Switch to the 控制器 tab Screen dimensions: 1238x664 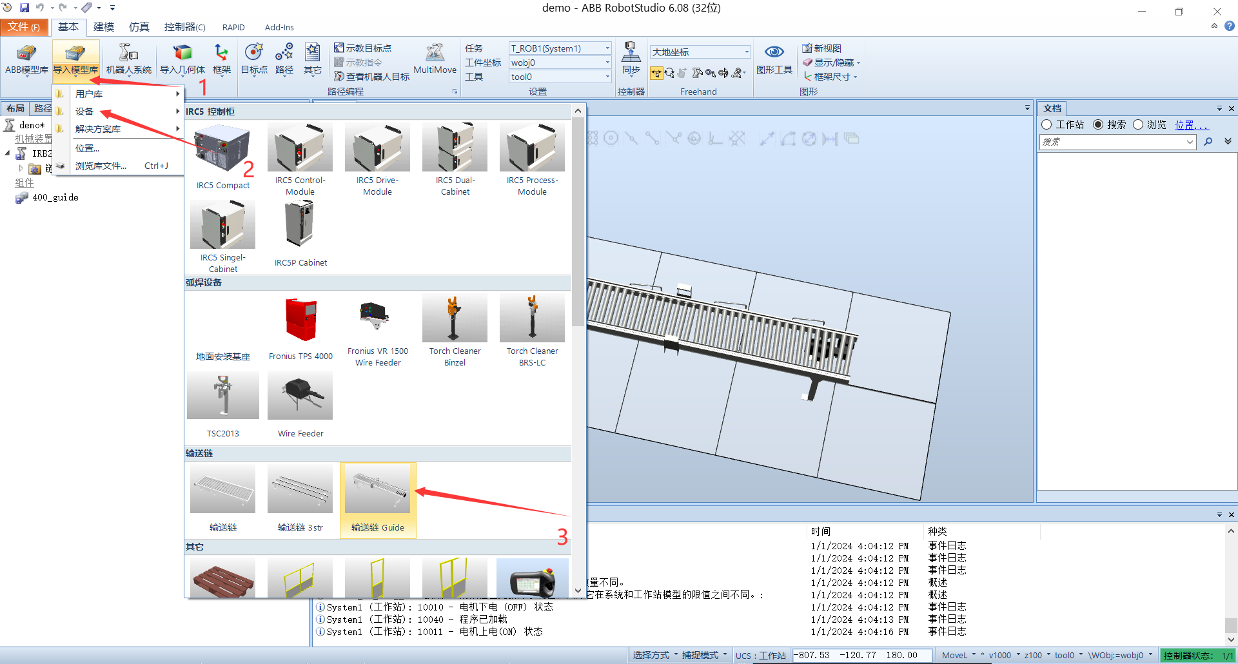click(184, 27)
